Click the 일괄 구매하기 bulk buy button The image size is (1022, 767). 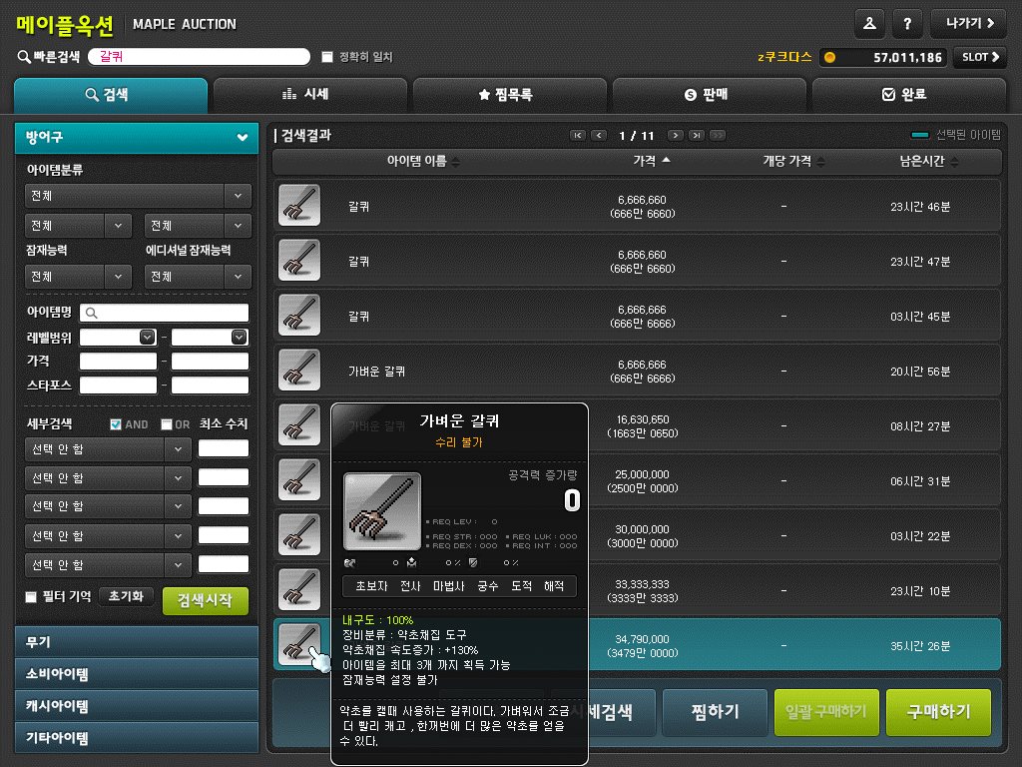(826, 712)
